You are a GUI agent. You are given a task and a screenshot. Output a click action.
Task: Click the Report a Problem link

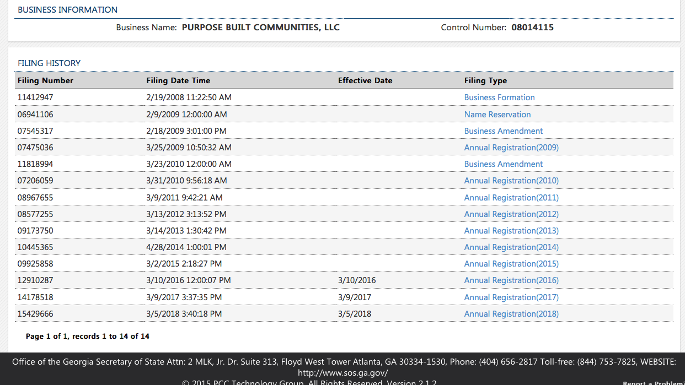pos(653,383)
